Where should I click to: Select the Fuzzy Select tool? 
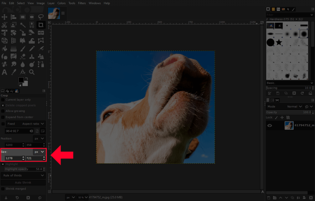[23, 25]
